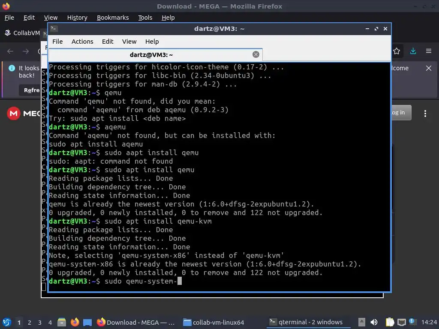439x329 pixels.
Task: Click the MEGA Log in button
Action: [x=401, y=113]
